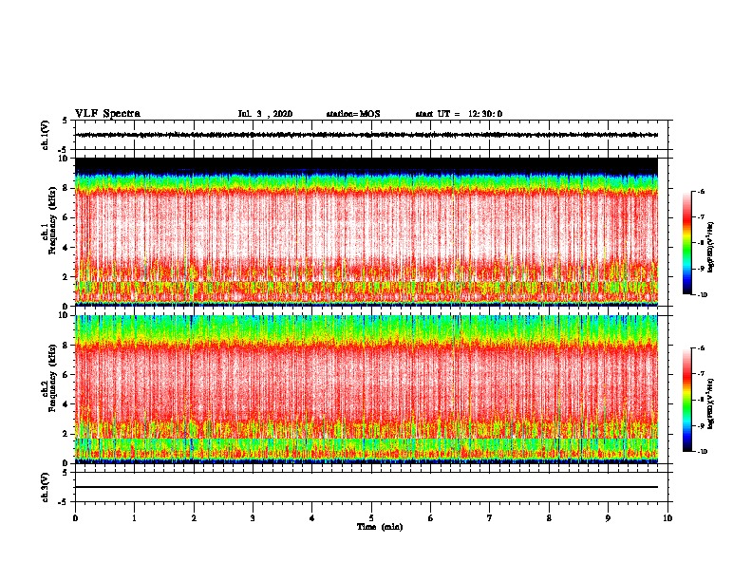
Task: Click the flat ch.3 voltage line
Action: click(x=367, y=487)
